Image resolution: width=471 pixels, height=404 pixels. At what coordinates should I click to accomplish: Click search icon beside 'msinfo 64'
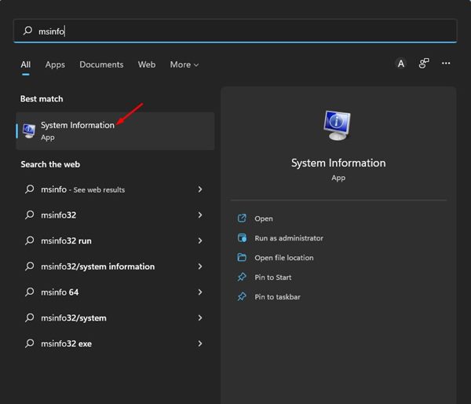[30, 292]
